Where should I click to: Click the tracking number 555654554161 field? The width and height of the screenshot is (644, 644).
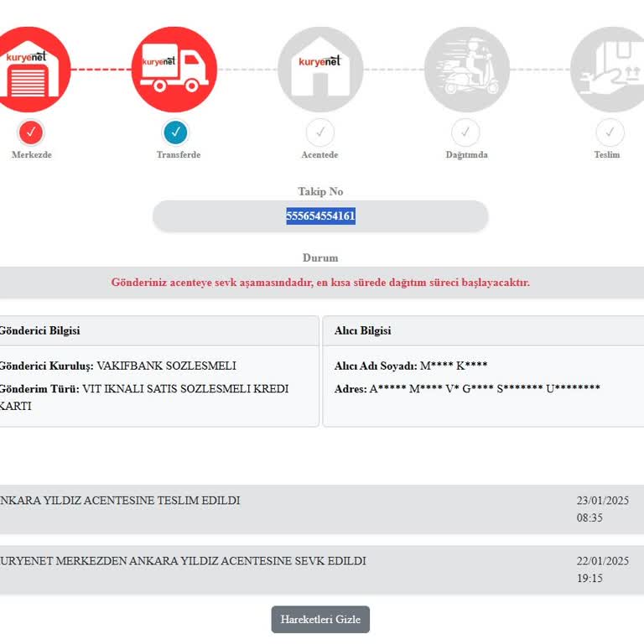(320, 216)
